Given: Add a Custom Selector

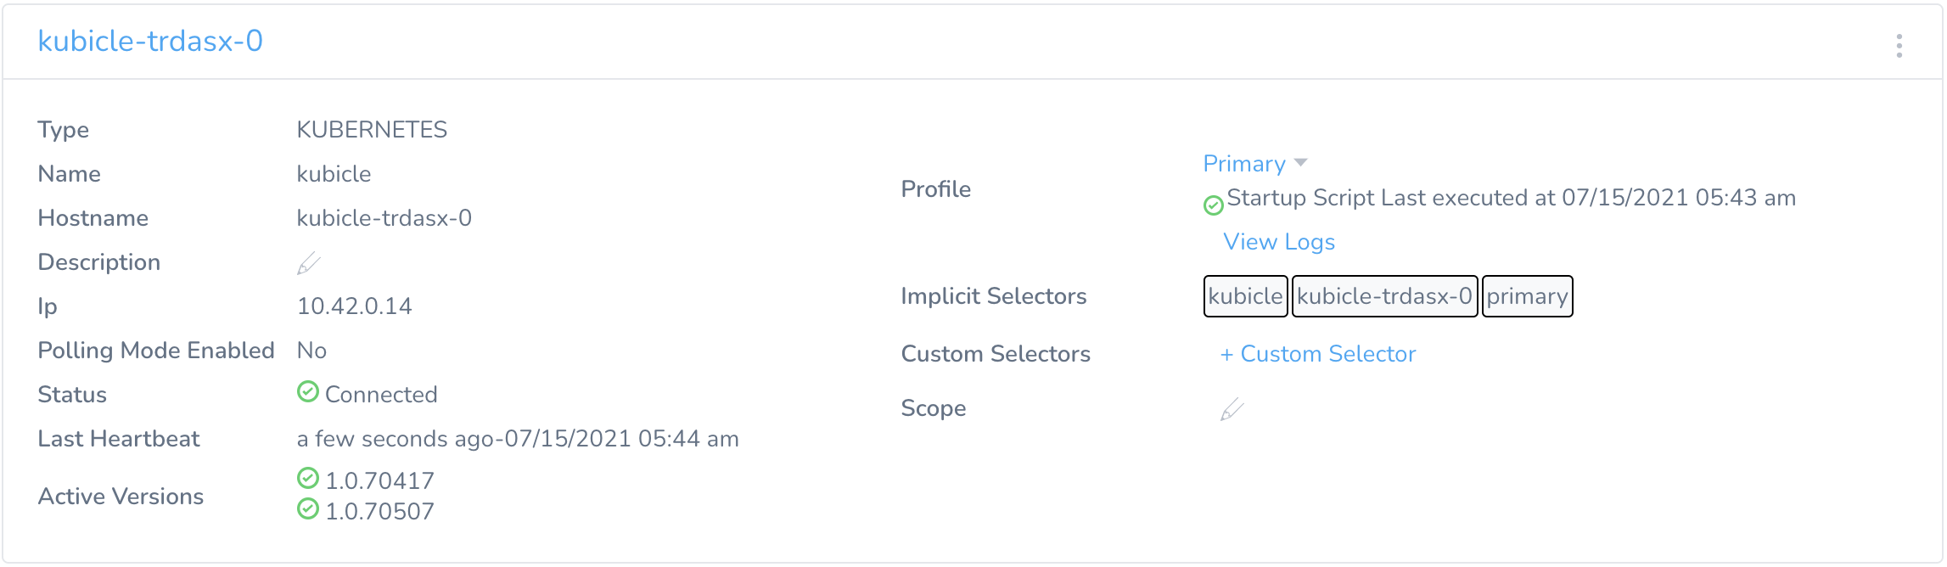Looking at the screenshot, I should (x=1318, y=354).
